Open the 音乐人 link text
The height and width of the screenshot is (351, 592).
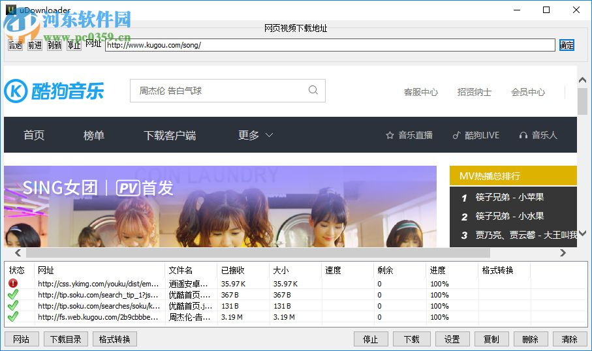544,135
